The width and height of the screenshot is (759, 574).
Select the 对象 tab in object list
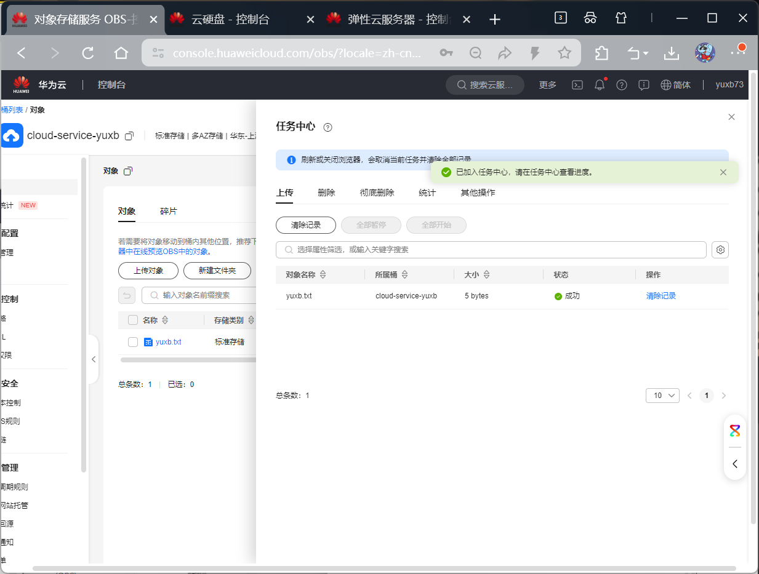coord(127,211)
